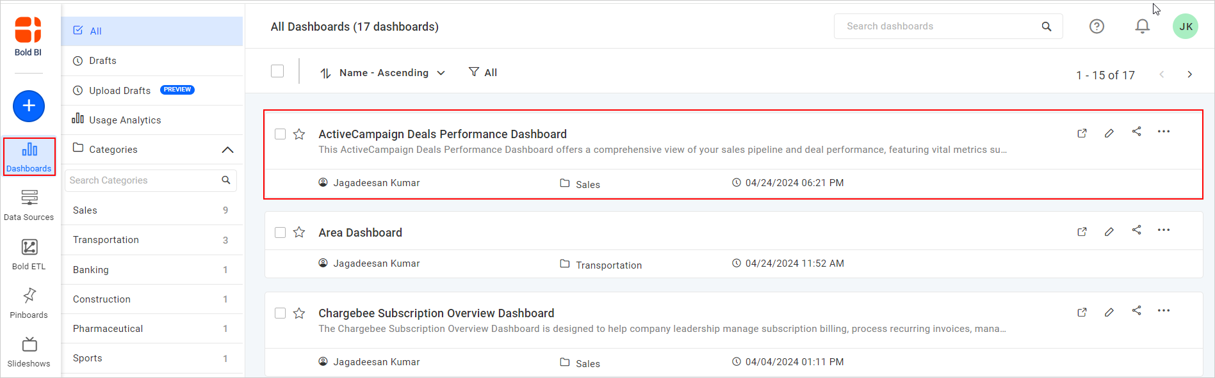
Task: Favorite the ActiveCampaign Deals Performance Dashboard star
Action: click(299, 134)
